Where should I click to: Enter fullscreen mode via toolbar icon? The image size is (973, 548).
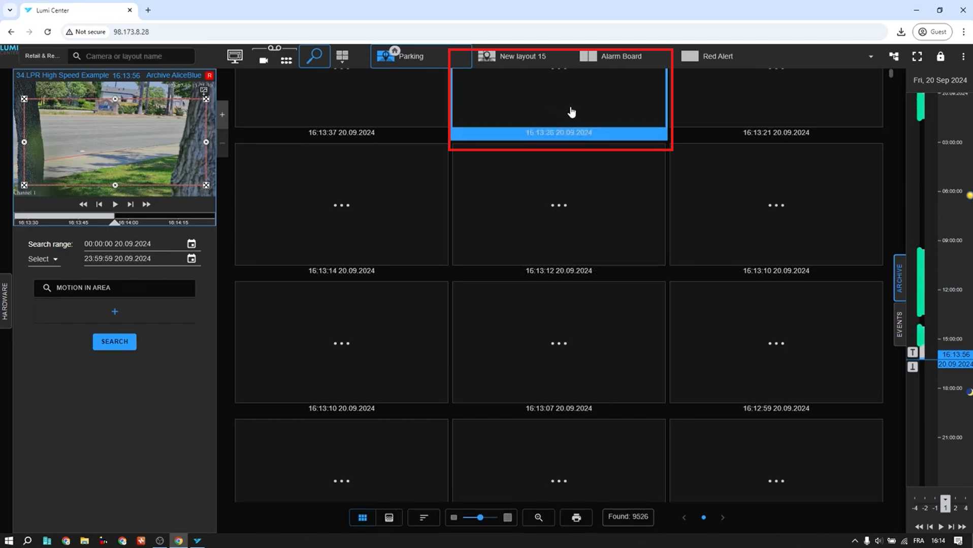click(x=917, y=56)
